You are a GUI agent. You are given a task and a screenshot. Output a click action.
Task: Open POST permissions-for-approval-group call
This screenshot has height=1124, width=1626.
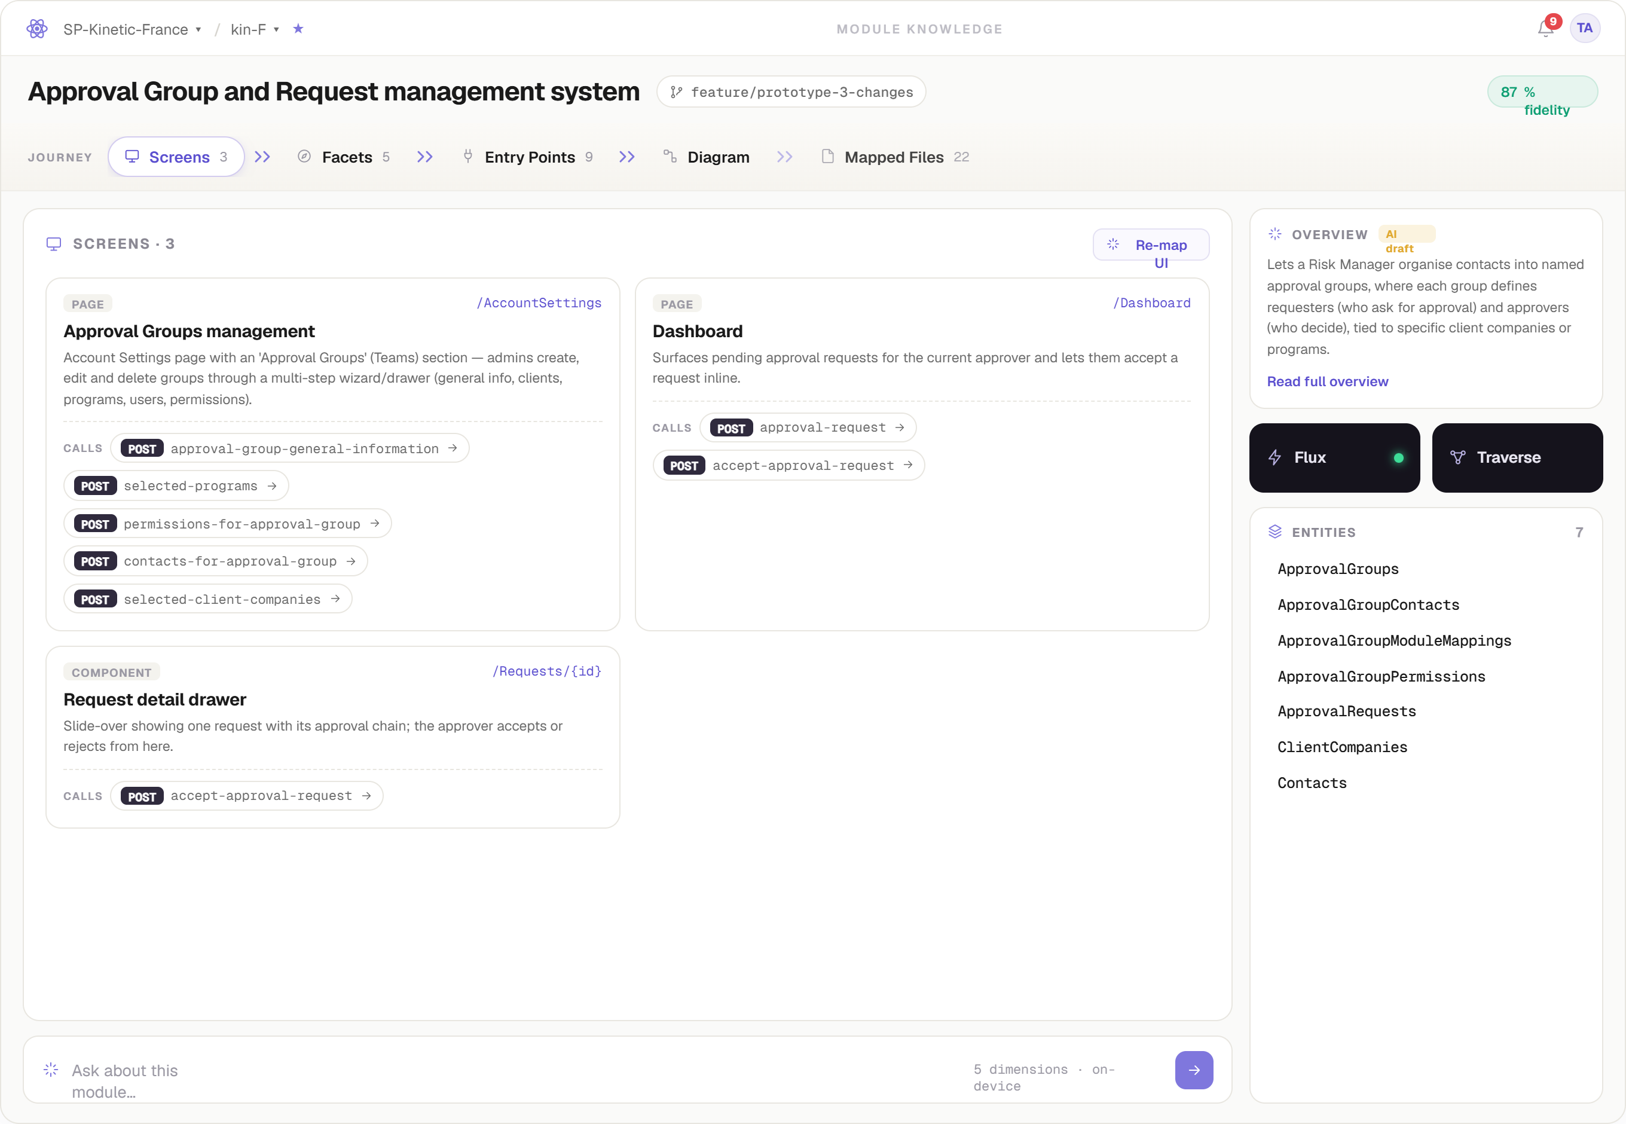pos(227,523)
